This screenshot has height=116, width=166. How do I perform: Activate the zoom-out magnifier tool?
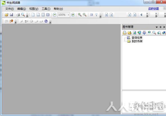coord(85,15)
